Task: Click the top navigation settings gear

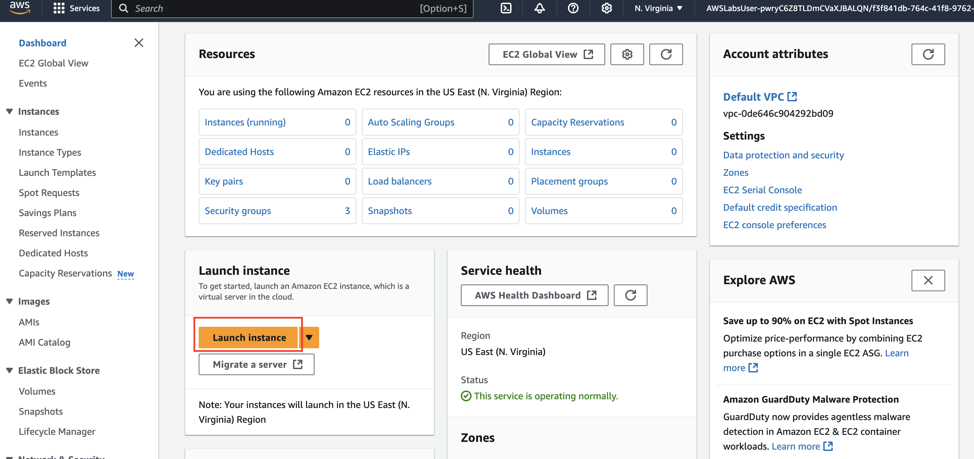Action: pyautogui.click(x=606, y=8)
